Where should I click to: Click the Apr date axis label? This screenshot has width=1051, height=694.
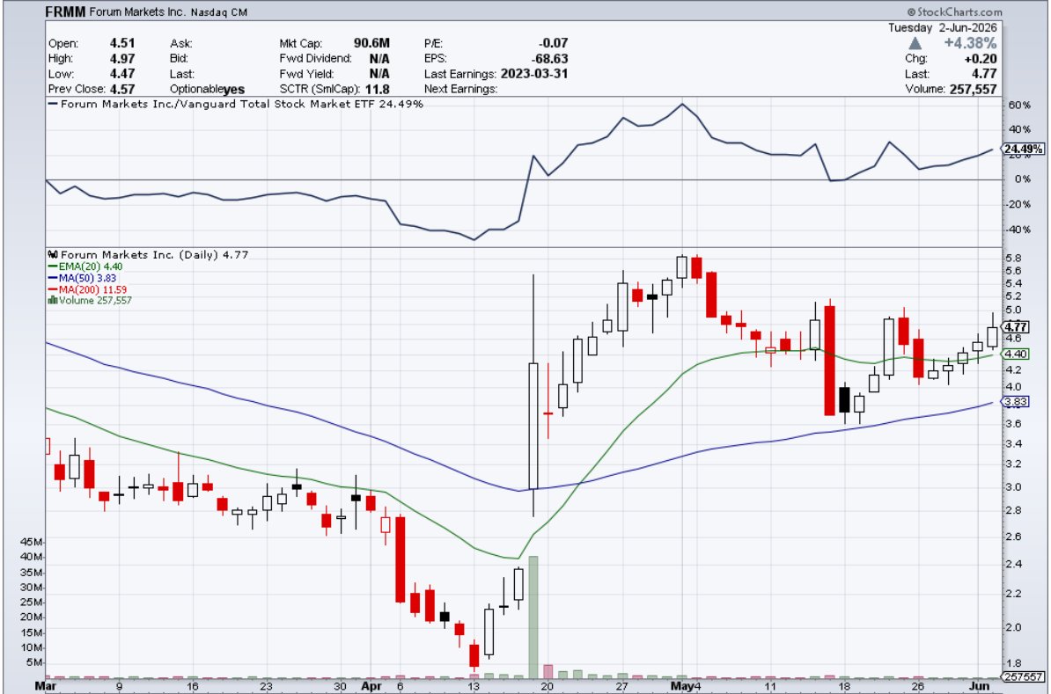pos(371,687)
